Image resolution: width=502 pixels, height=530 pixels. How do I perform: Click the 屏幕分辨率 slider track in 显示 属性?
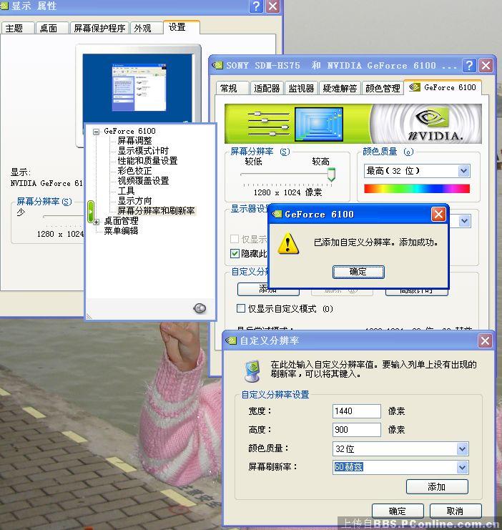63,216
